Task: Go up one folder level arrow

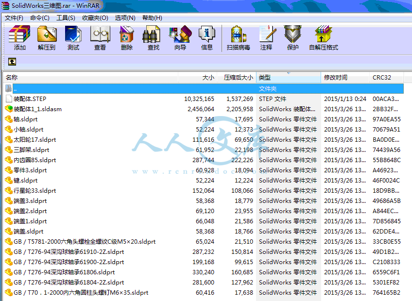Action: [12, 62]
